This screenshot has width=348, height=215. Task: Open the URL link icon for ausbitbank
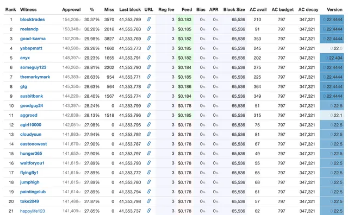pos(149,96)
